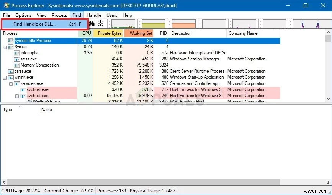This screenshot has height=195, width=332.
Task: Click the process list scroll-up arrow
Action: click(329, 32)
